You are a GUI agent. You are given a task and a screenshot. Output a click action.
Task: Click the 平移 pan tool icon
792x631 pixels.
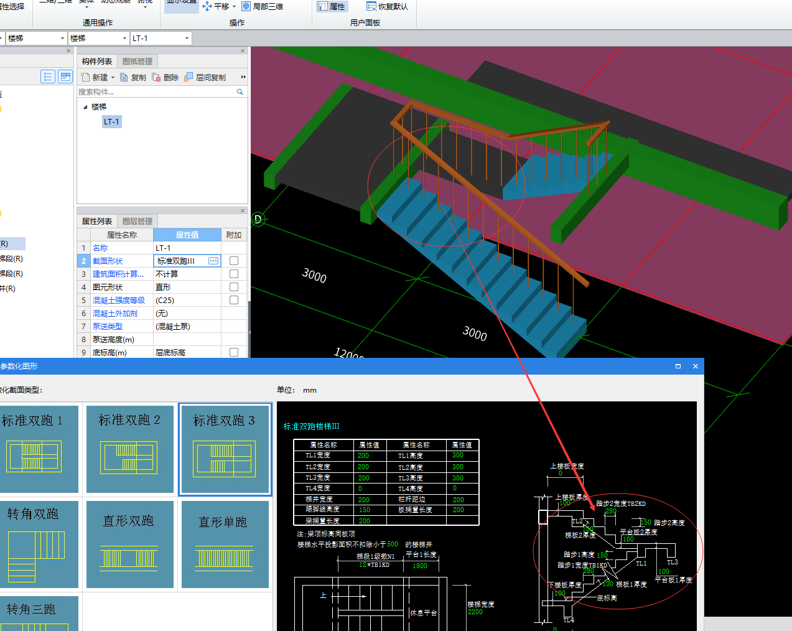point(207,6)
